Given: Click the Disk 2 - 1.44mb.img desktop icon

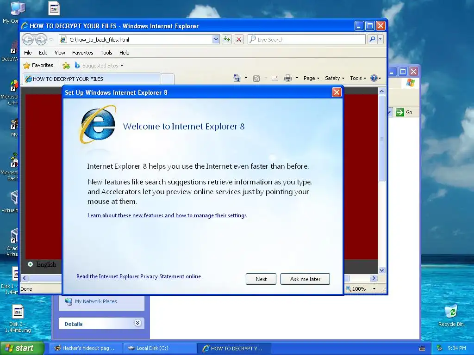Looking at the screenshot, I should point(18,319).
